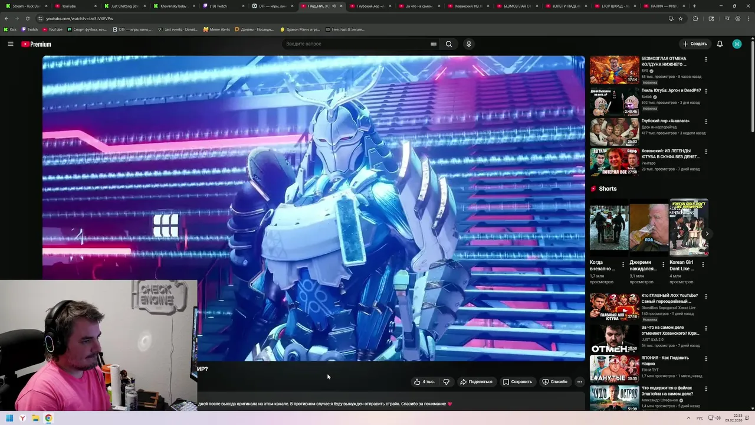Open Windows Start menu

click(x=9, y=419)
